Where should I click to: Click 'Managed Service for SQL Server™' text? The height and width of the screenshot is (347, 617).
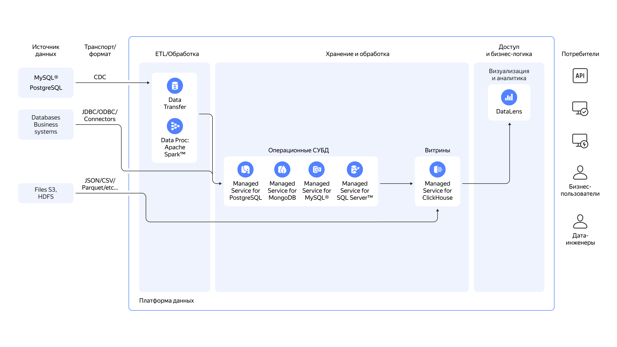pos(355,191)
